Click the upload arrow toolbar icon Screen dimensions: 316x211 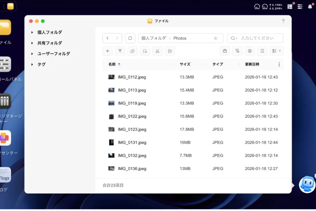pyautogui.click(x=120, y=51)
